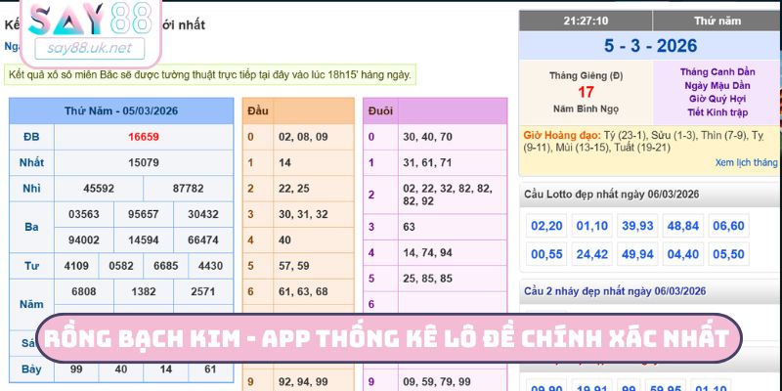Click the say88.uk.net address box

90,48
